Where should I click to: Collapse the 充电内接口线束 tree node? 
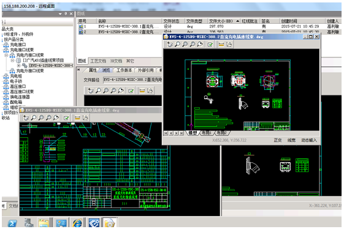6,55
